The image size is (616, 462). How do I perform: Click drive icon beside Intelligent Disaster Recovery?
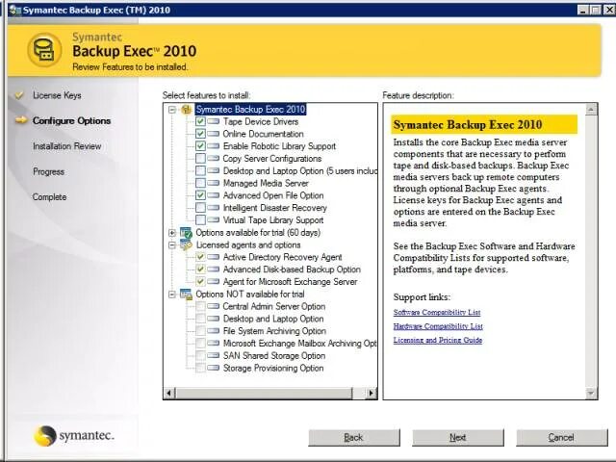[x=214, y=208]
